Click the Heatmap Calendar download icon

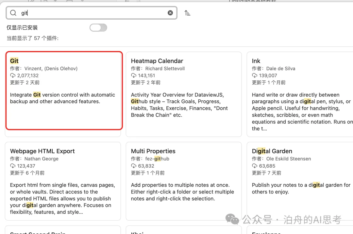134,75
